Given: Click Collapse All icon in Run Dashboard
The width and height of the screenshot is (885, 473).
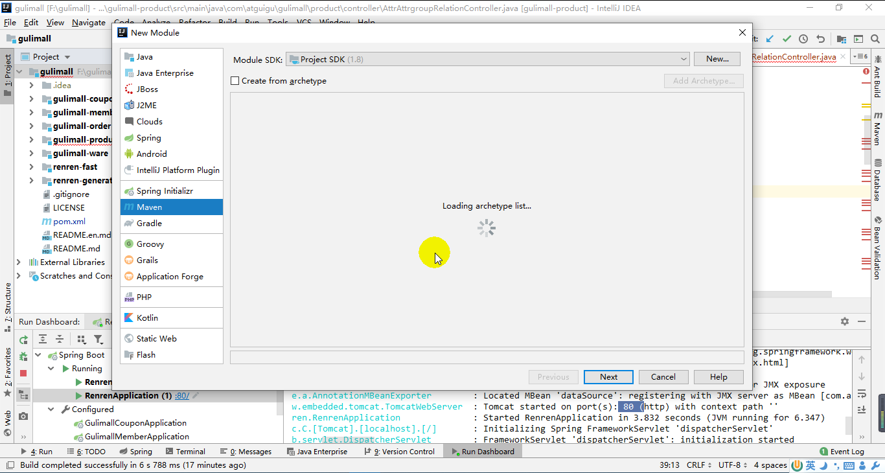Looking at the screenshot, I should pyautogui.click(x=60, y=339).
